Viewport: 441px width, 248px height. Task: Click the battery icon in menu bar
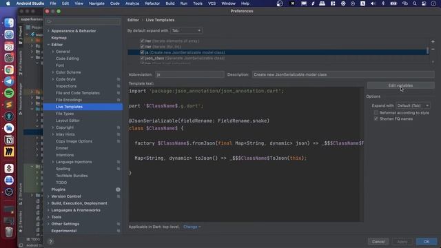pos(393,3)
